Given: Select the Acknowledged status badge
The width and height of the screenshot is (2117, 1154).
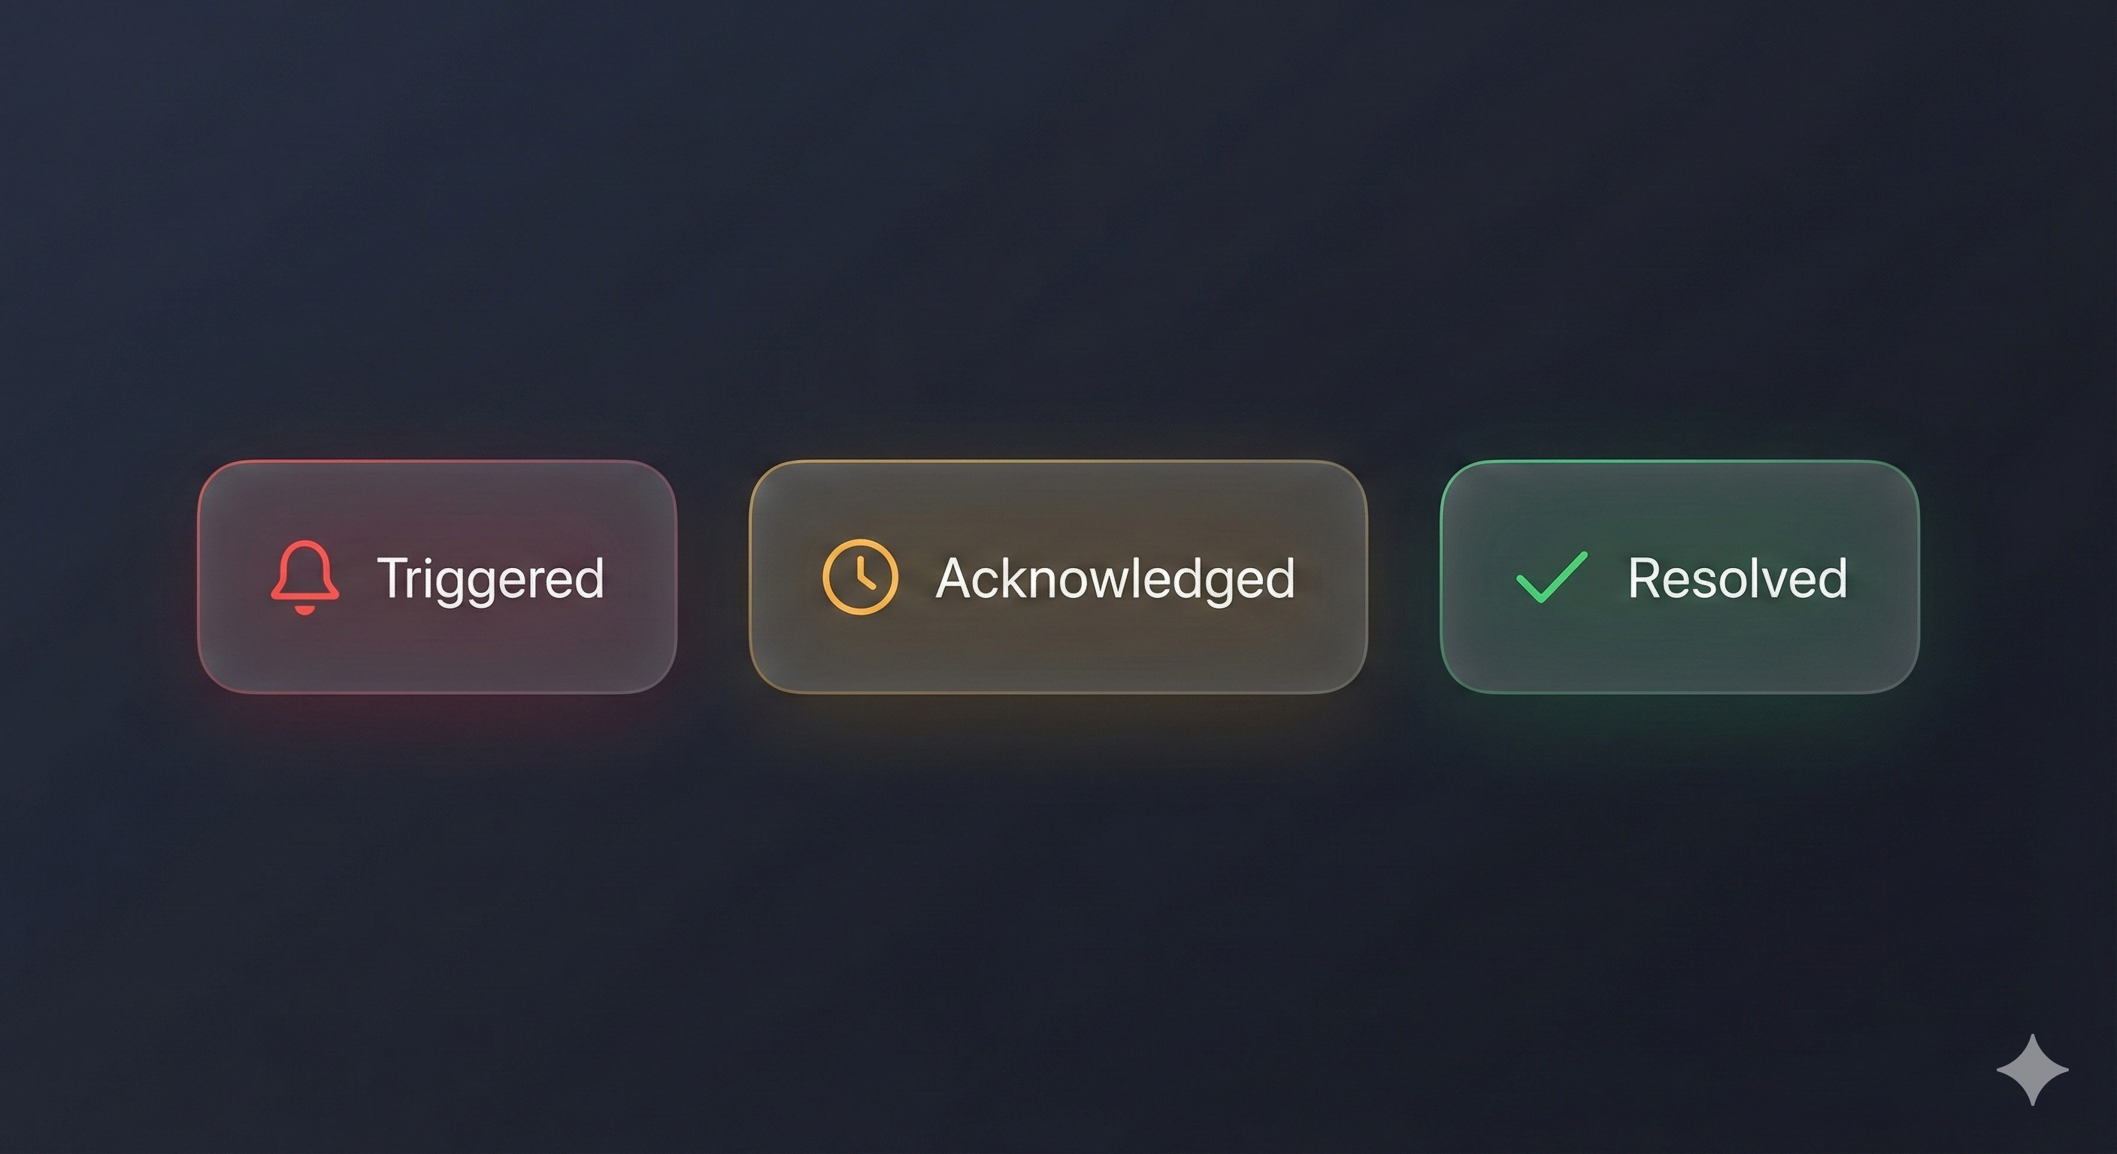Looking at the screenshot, I should coord(1058,576).
